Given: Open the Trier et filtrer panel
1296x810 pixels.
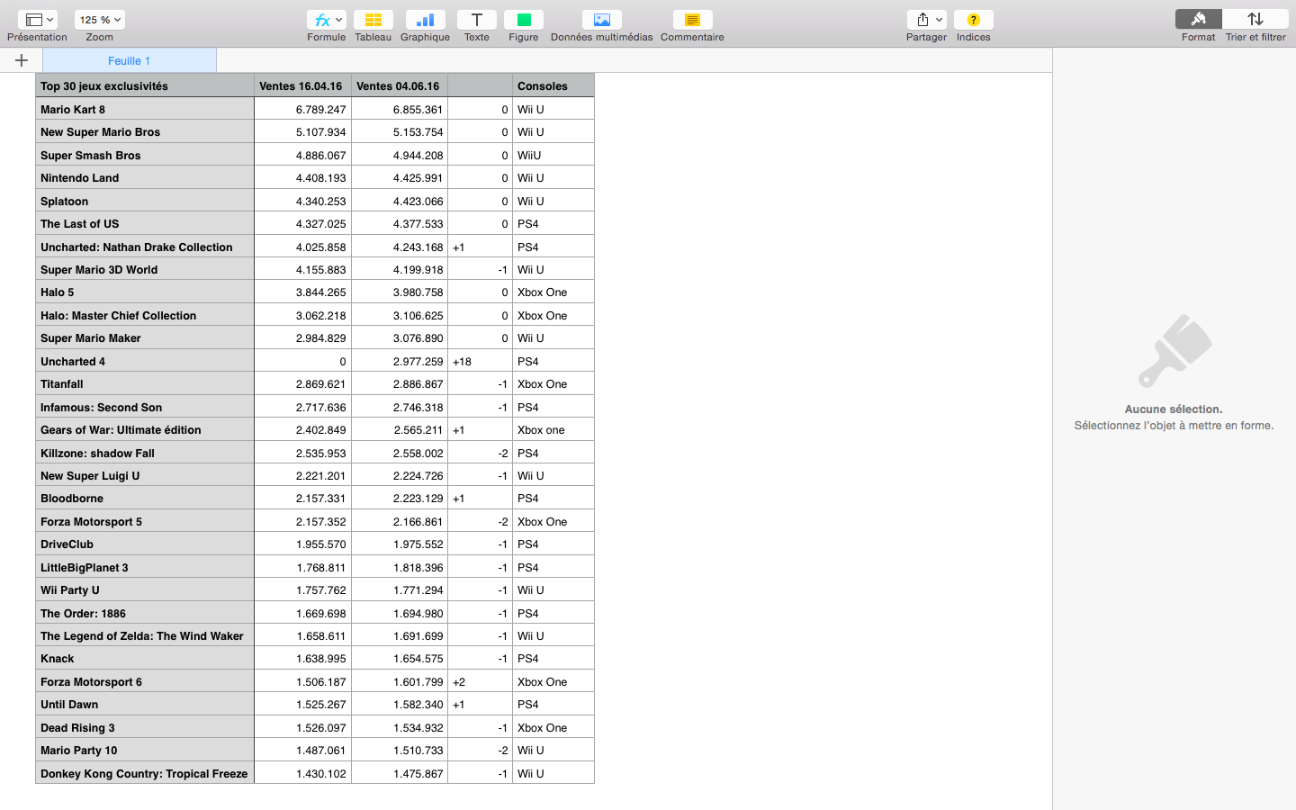Looking at the screenshot, I should click(1255, 19).
